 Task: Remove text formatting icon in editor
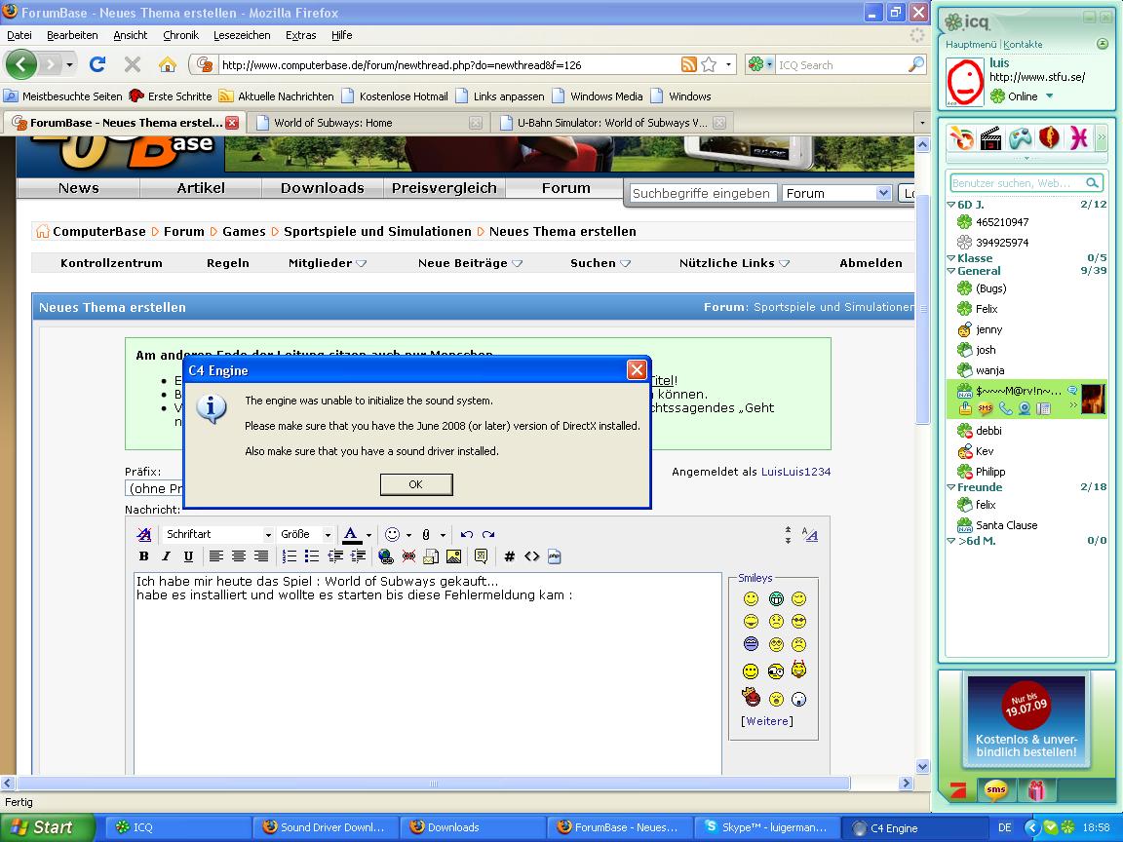coord(144,534)
